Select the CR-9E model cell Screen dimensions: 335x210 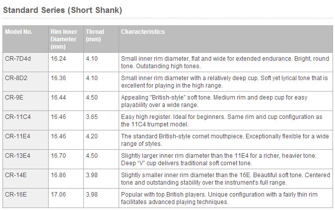pyautogui.click(x=14, y=98)
